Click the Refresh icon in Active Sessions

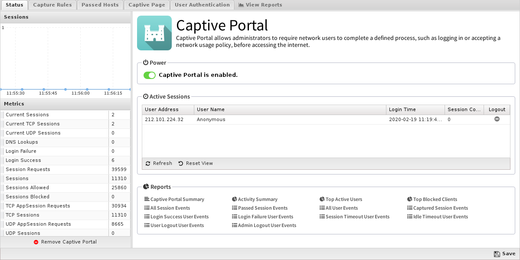[x=148, y=163]
